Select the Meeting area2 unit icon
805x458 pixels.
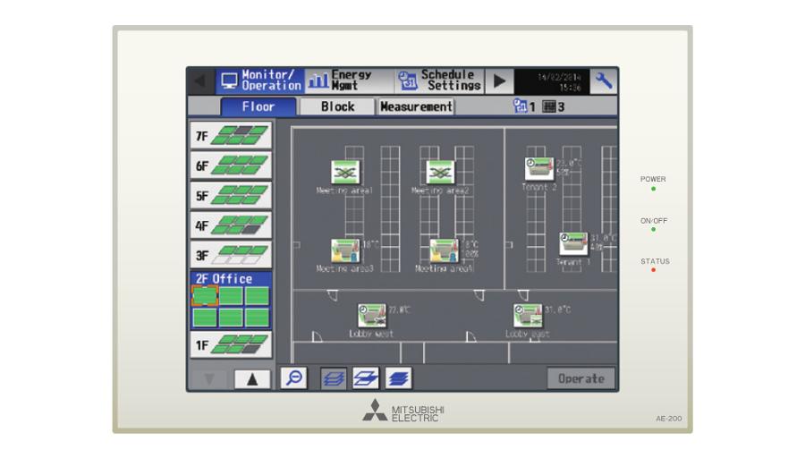coord(440,172)
